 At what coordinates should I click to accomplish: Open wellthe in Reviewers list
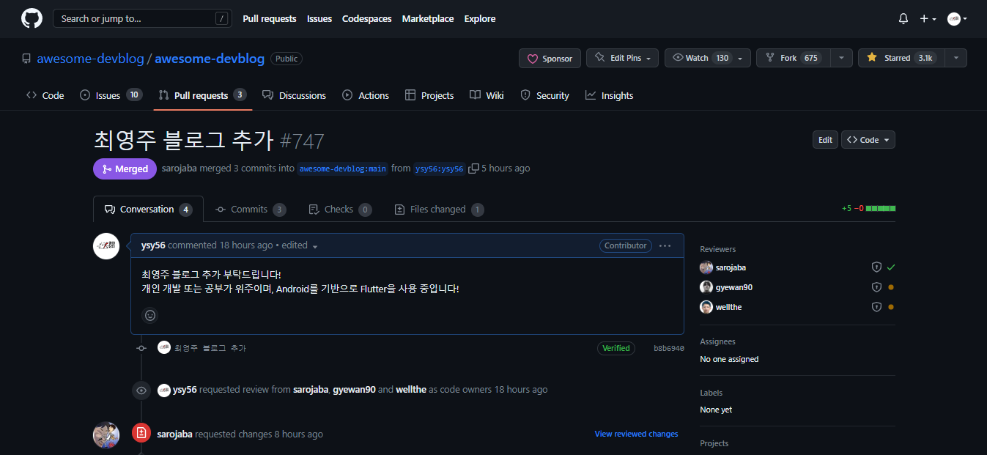coord(728,307)
